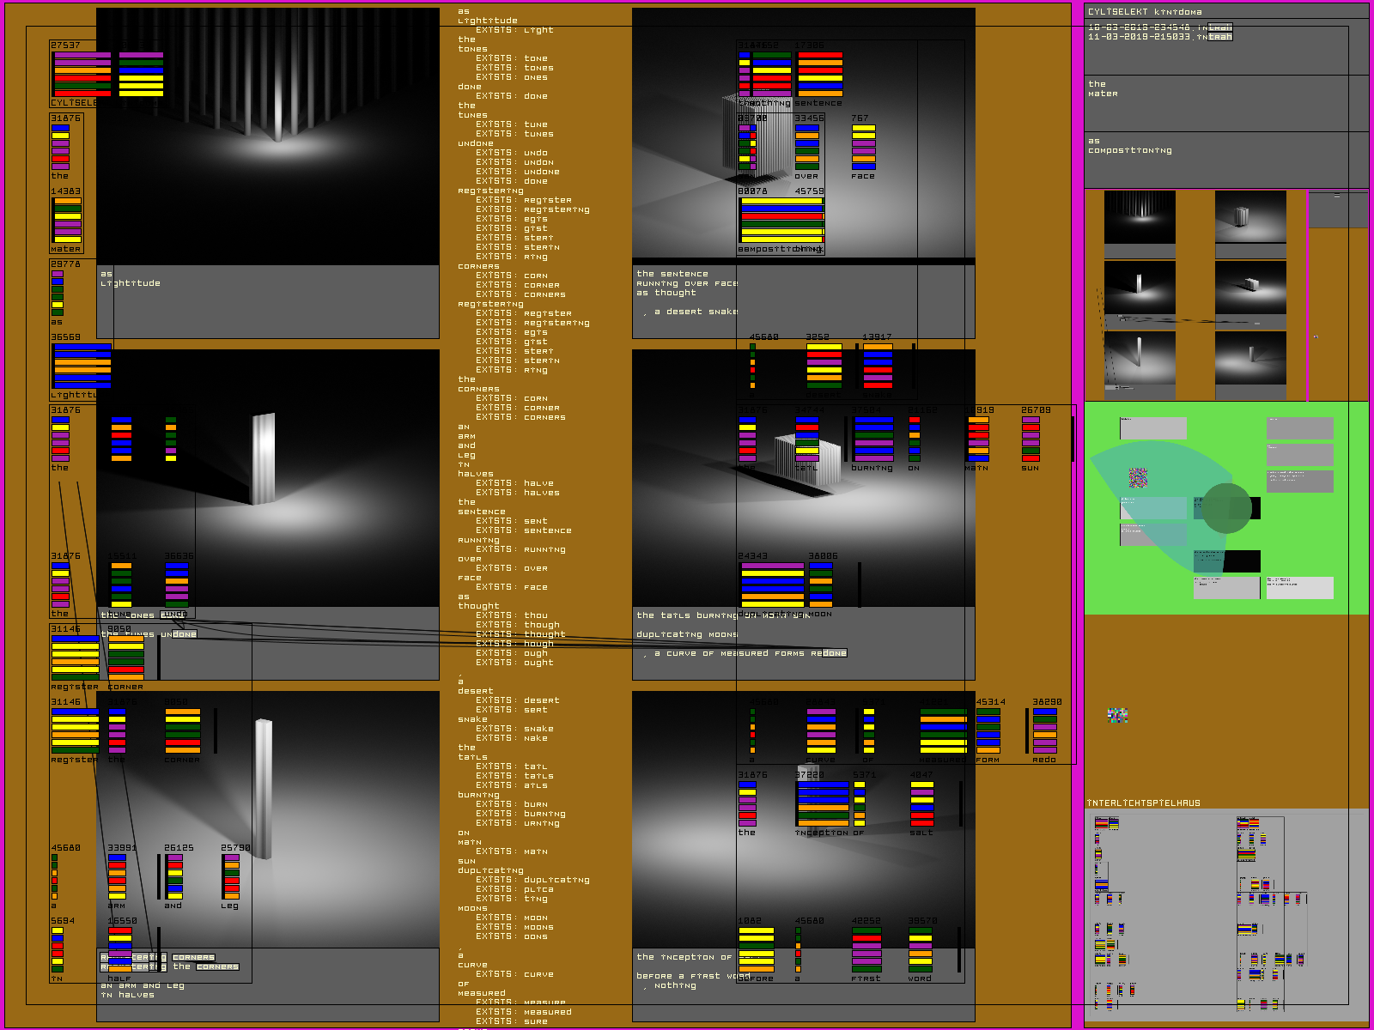The height and width of the screenshot is (1030, 1374).
Task: Open the column forest thumbnail in right panel
Action: click(x=1140, y=218)
